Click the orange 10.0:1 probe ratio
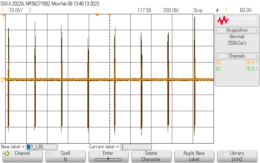The width and height of the screenshot is (260, 163). 252,63
